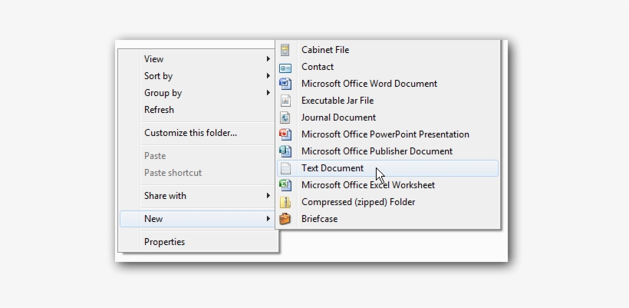This screenshot has width=629, height=308.
Task: Click the Briefcase icon
Action: pyautogui.click(x=285, y=219)
